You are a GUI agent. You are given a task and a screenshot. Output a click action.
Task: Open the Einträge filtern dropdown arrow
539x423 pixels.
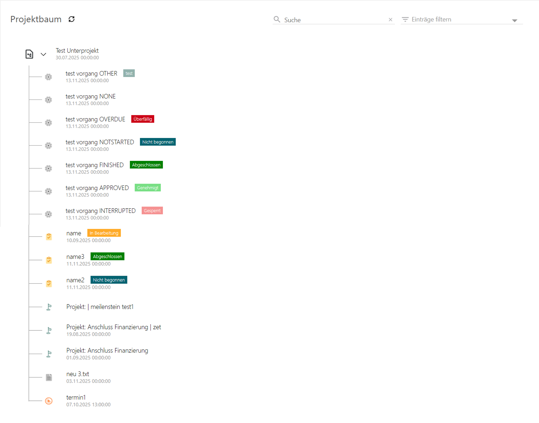(514, 20)
